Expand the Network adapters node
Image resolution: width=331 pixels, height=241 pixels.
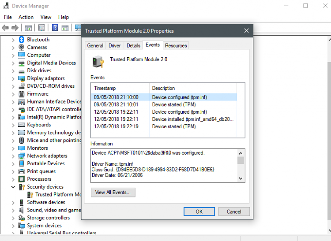13,156
